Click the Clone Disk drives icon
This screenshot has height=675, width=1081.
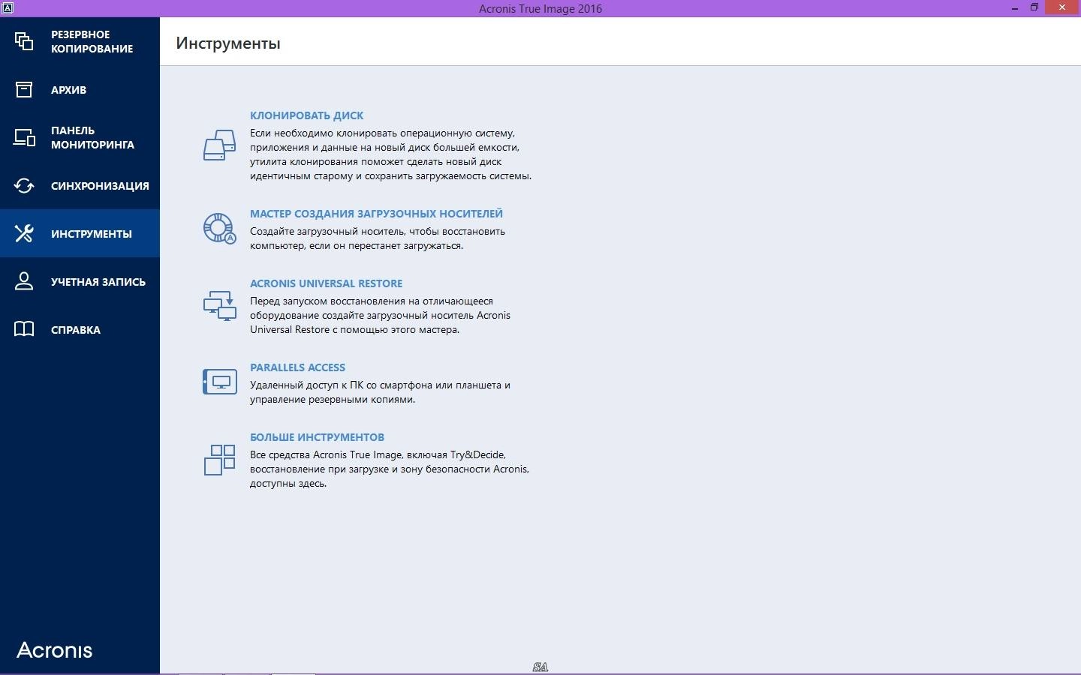click(x=219, y=145)
